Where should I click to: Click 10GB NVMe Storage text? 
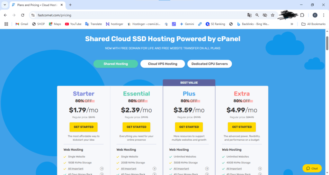click(80, 162)
